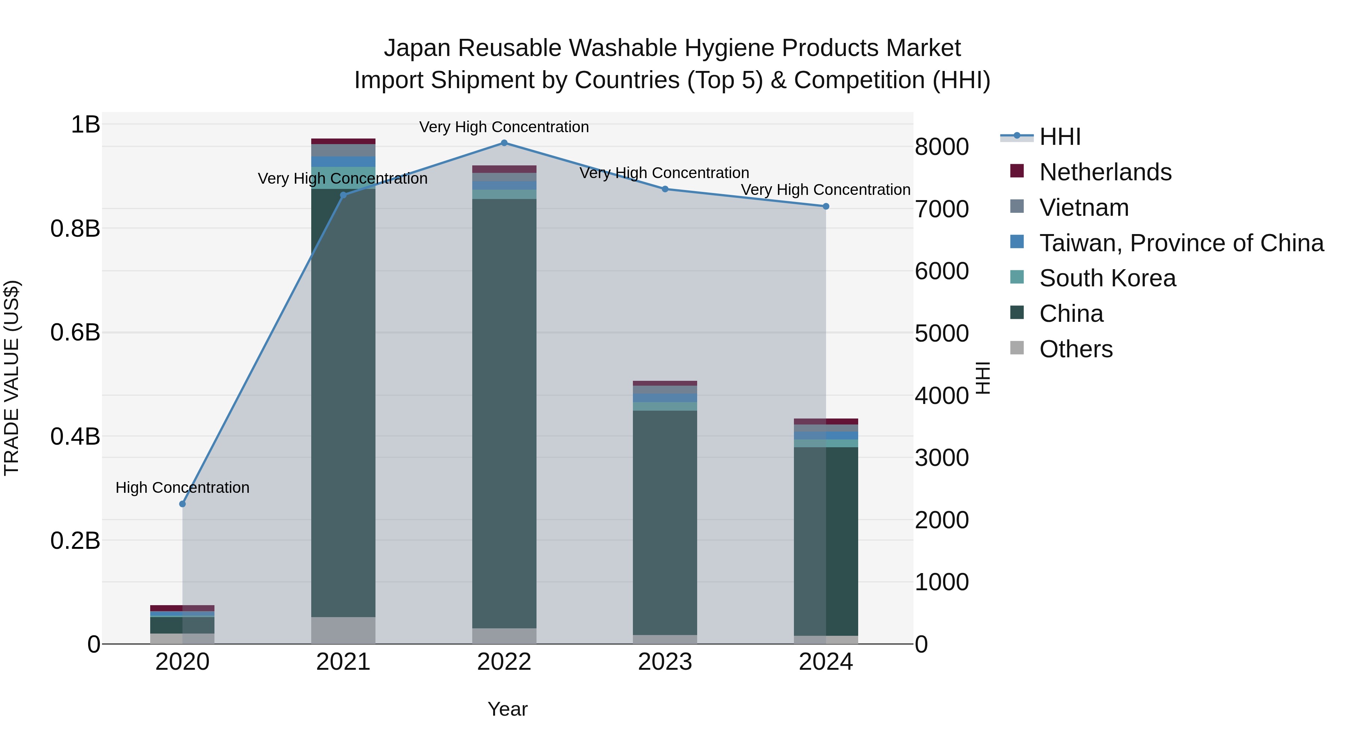Click the Taiwan blue color swatch
The image size is (1345, 756).
coord(1017,242)
